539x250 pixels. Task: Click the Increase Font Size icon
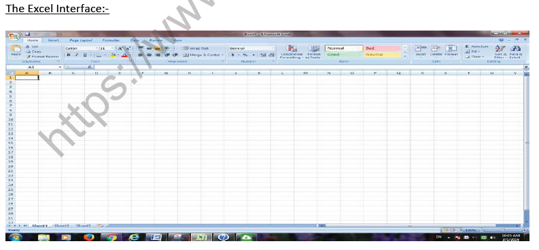120,48
